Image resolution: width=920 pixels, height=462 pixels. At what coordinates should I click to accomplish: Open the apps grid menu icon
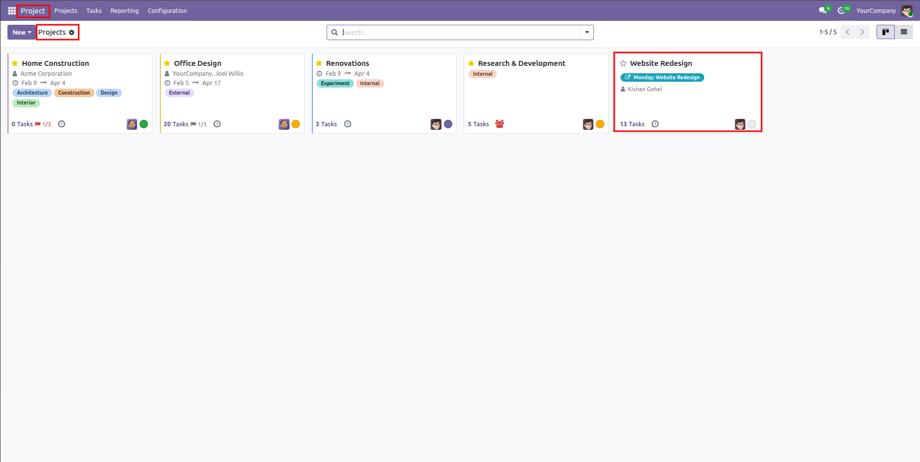[x=12, y=10]
